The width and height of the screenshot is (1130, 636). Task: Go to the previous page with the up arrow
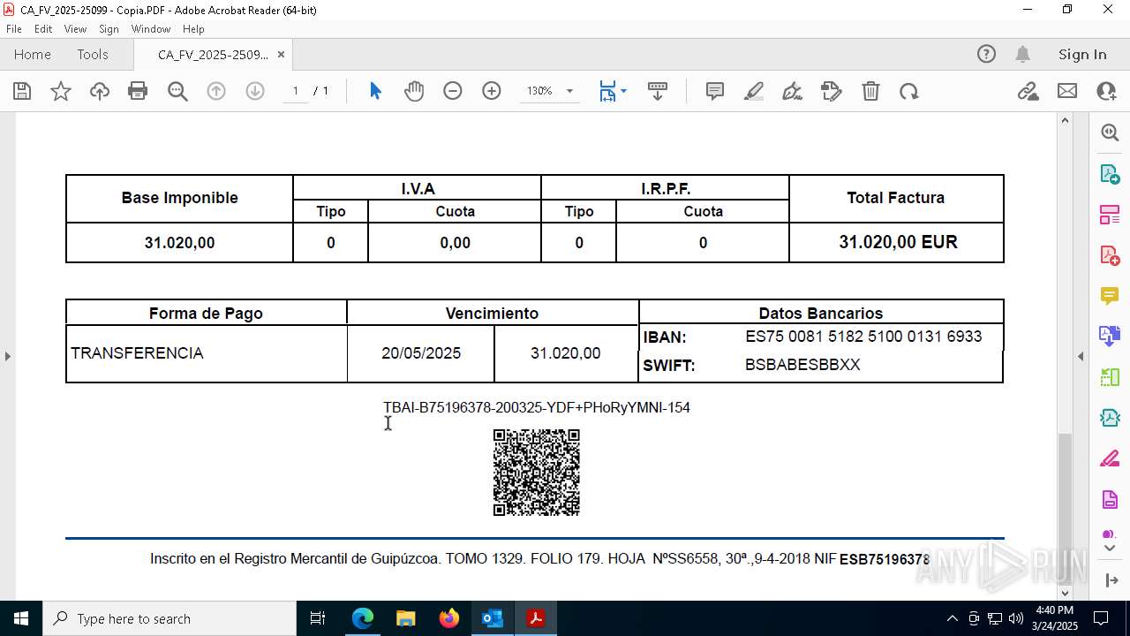(x=216, y=91)
